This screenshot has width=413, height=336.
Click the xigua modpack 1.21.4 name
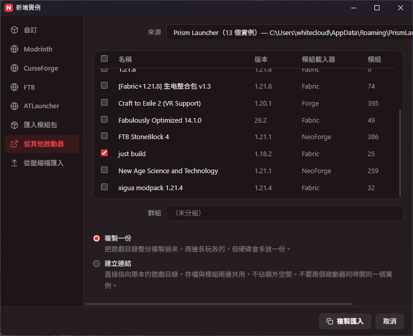pos(150,188)
